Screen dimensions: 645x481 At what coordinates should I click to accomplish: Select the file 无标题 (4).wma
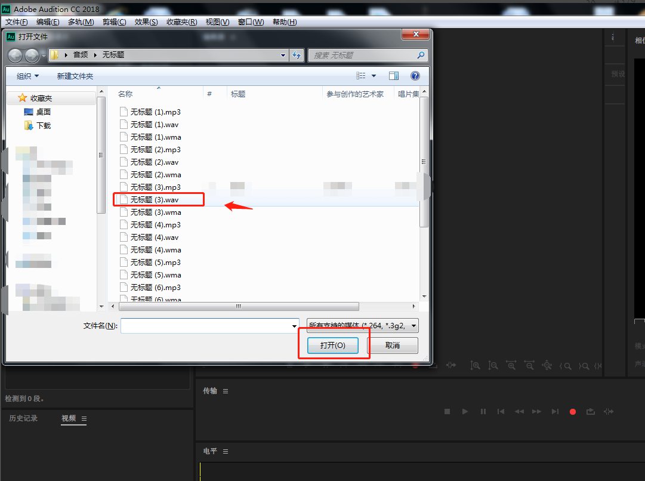(150, 250)
